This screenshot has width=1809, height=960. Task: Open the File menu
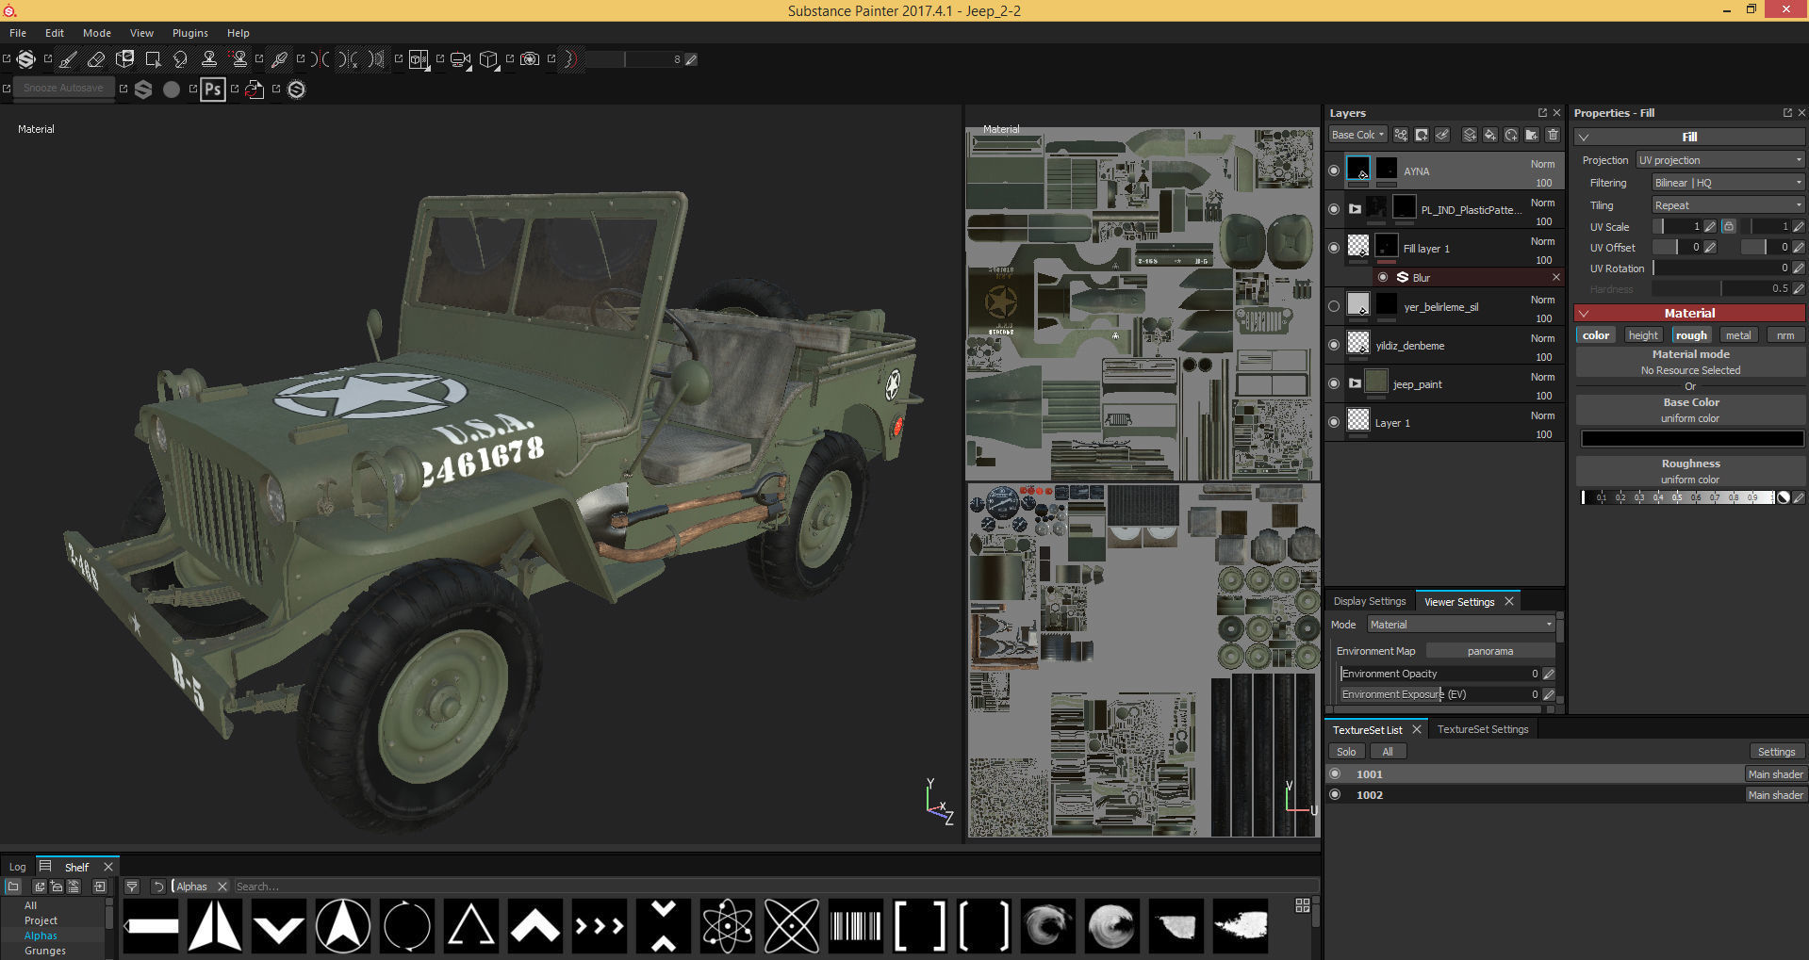18,33
